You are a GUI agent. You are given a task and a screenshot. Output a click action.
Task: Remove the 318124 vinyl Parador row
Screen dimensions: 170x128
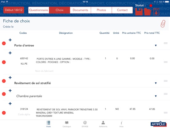[x=4, y=113]
